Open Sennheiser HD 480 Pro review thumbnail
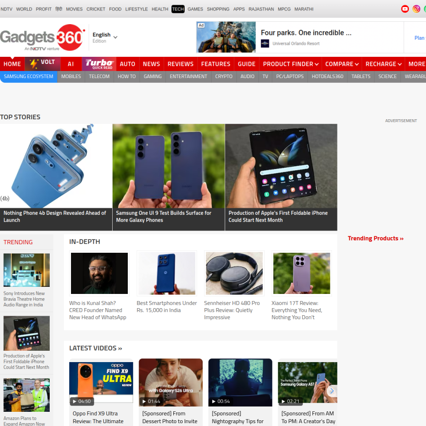This screenshot has height=426, width=426. click(x=234, y=273)
